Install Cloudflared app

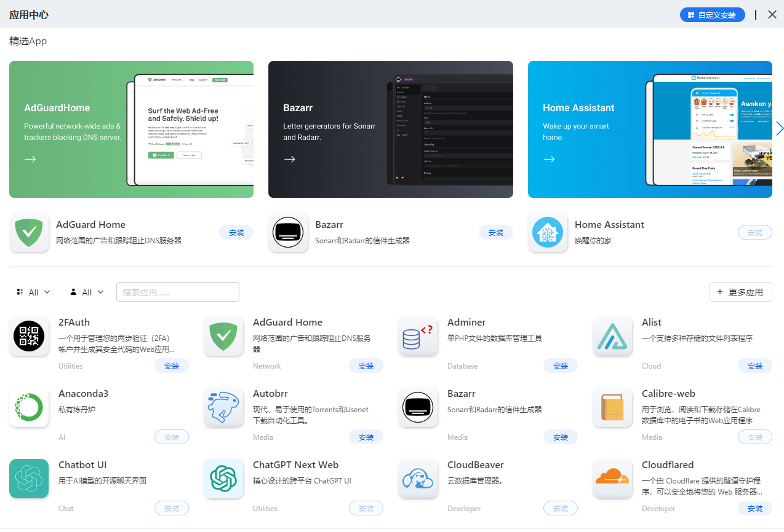coord(755,508)
